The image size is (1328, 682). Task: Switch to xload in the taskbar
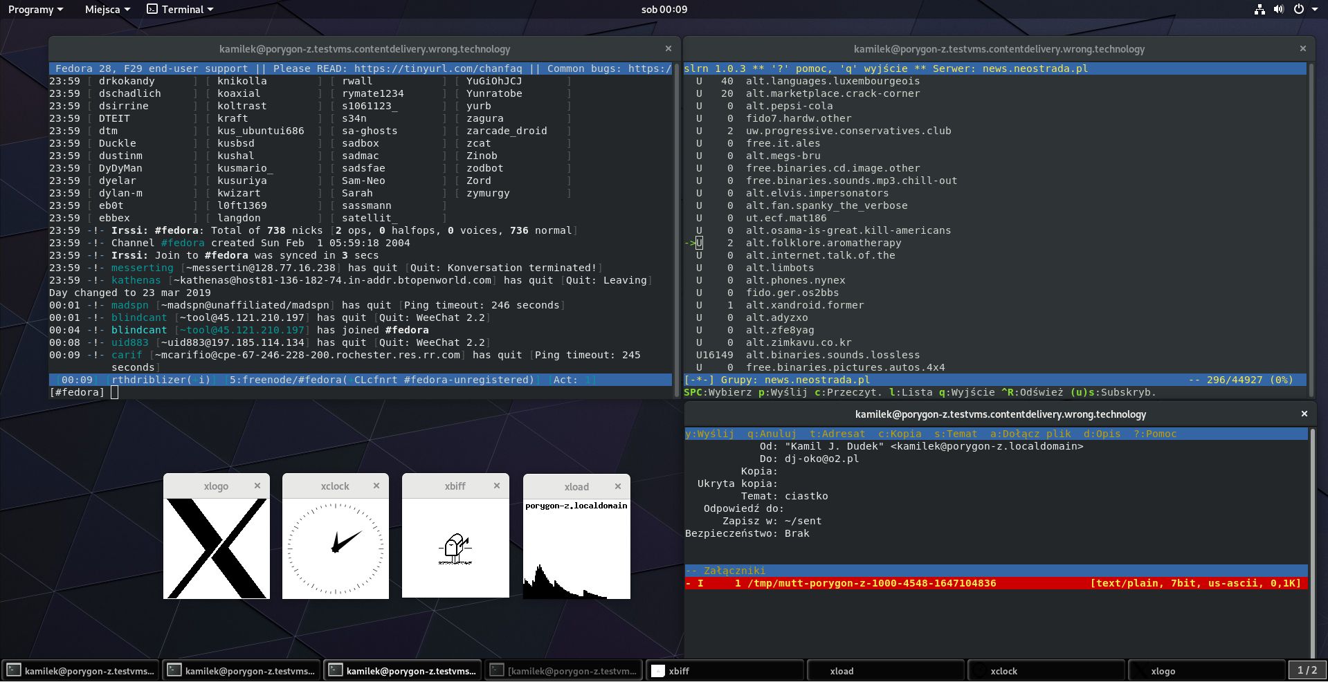pos(885,671)
